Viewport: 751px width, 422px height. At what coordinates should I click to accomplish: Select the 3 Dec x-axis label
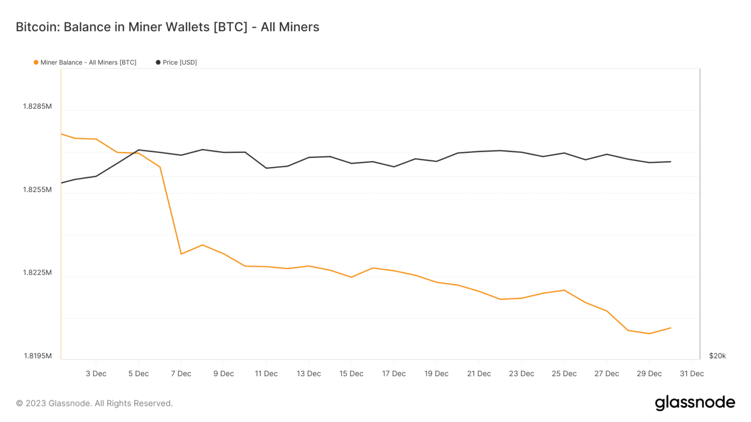click(x=96, y=374)
